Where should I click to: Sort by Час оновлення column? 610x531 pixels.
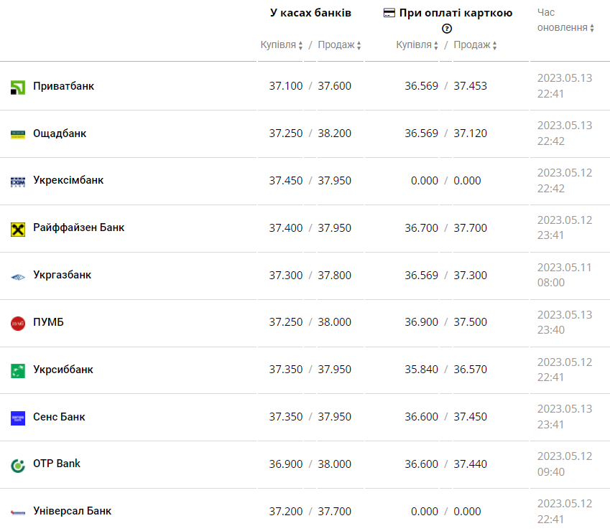[x=565, y=20]
